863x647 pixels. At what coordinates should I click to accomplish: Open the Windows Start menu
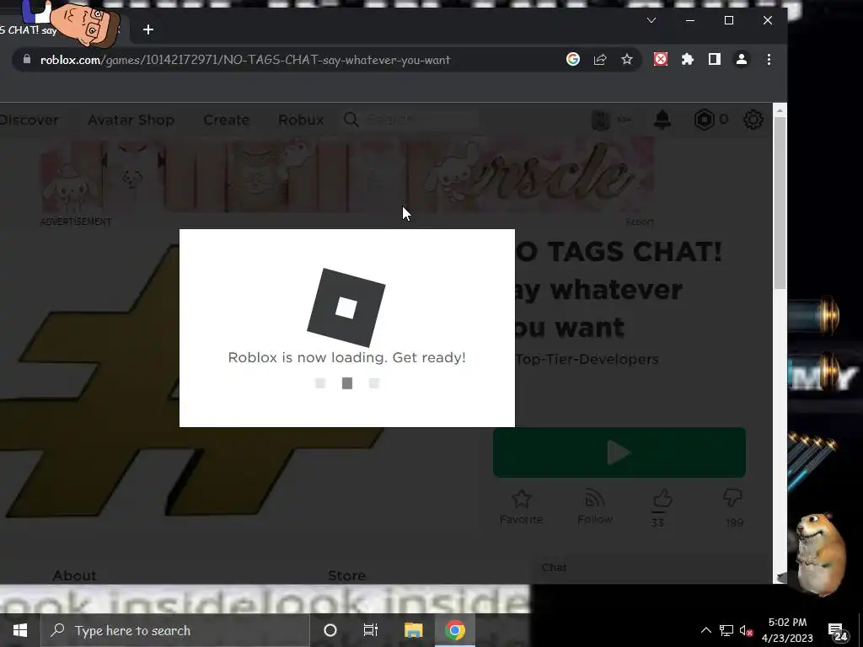(20, 630)
